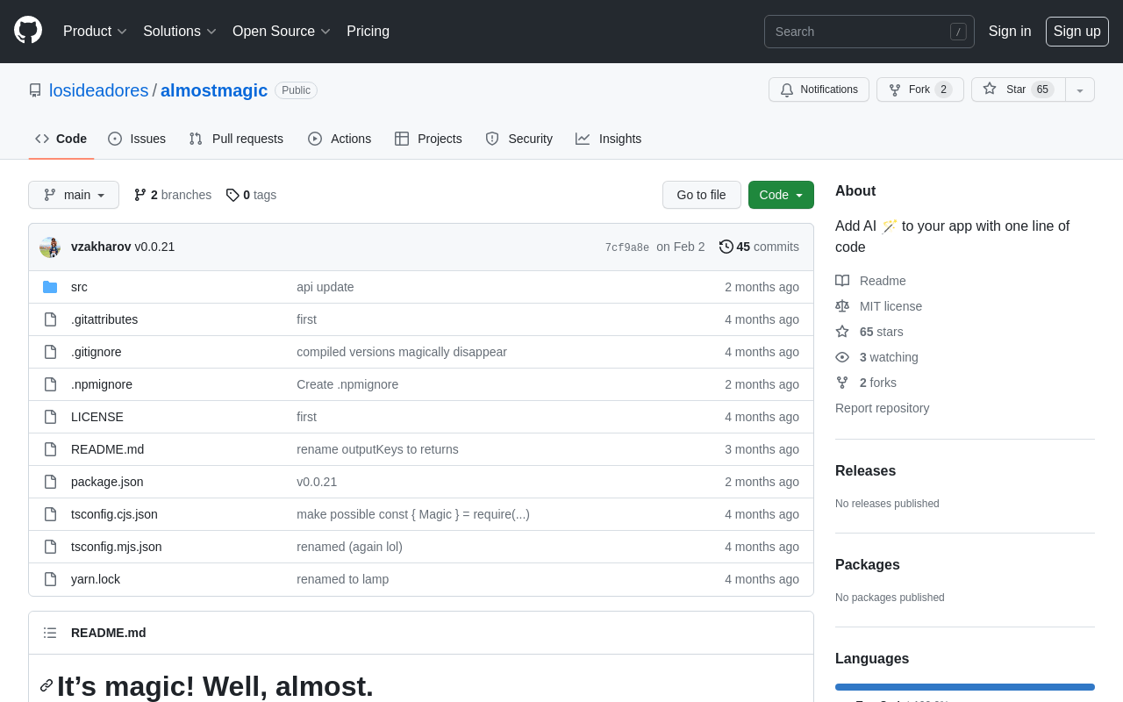
Task: View the 65 stars link
Action: (x=869, y=332)
